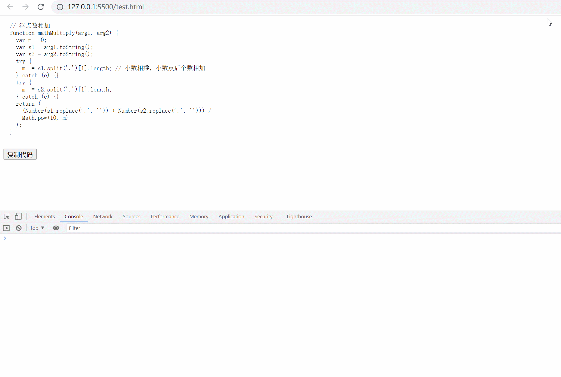Click the 'return (' line
This screenshot has height=377, width=561.
[28, 104]
